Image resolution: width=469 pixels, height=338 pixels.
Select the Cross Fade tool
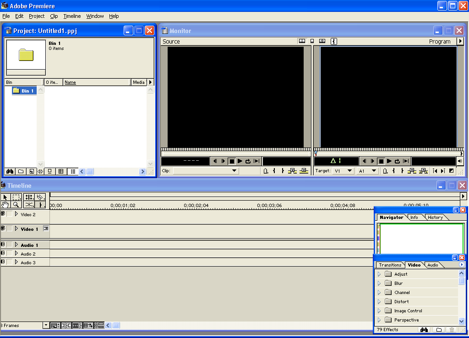click(29, 205)
